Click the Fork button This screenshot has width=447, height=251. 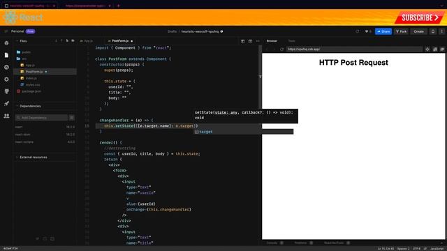pos(402,31)
